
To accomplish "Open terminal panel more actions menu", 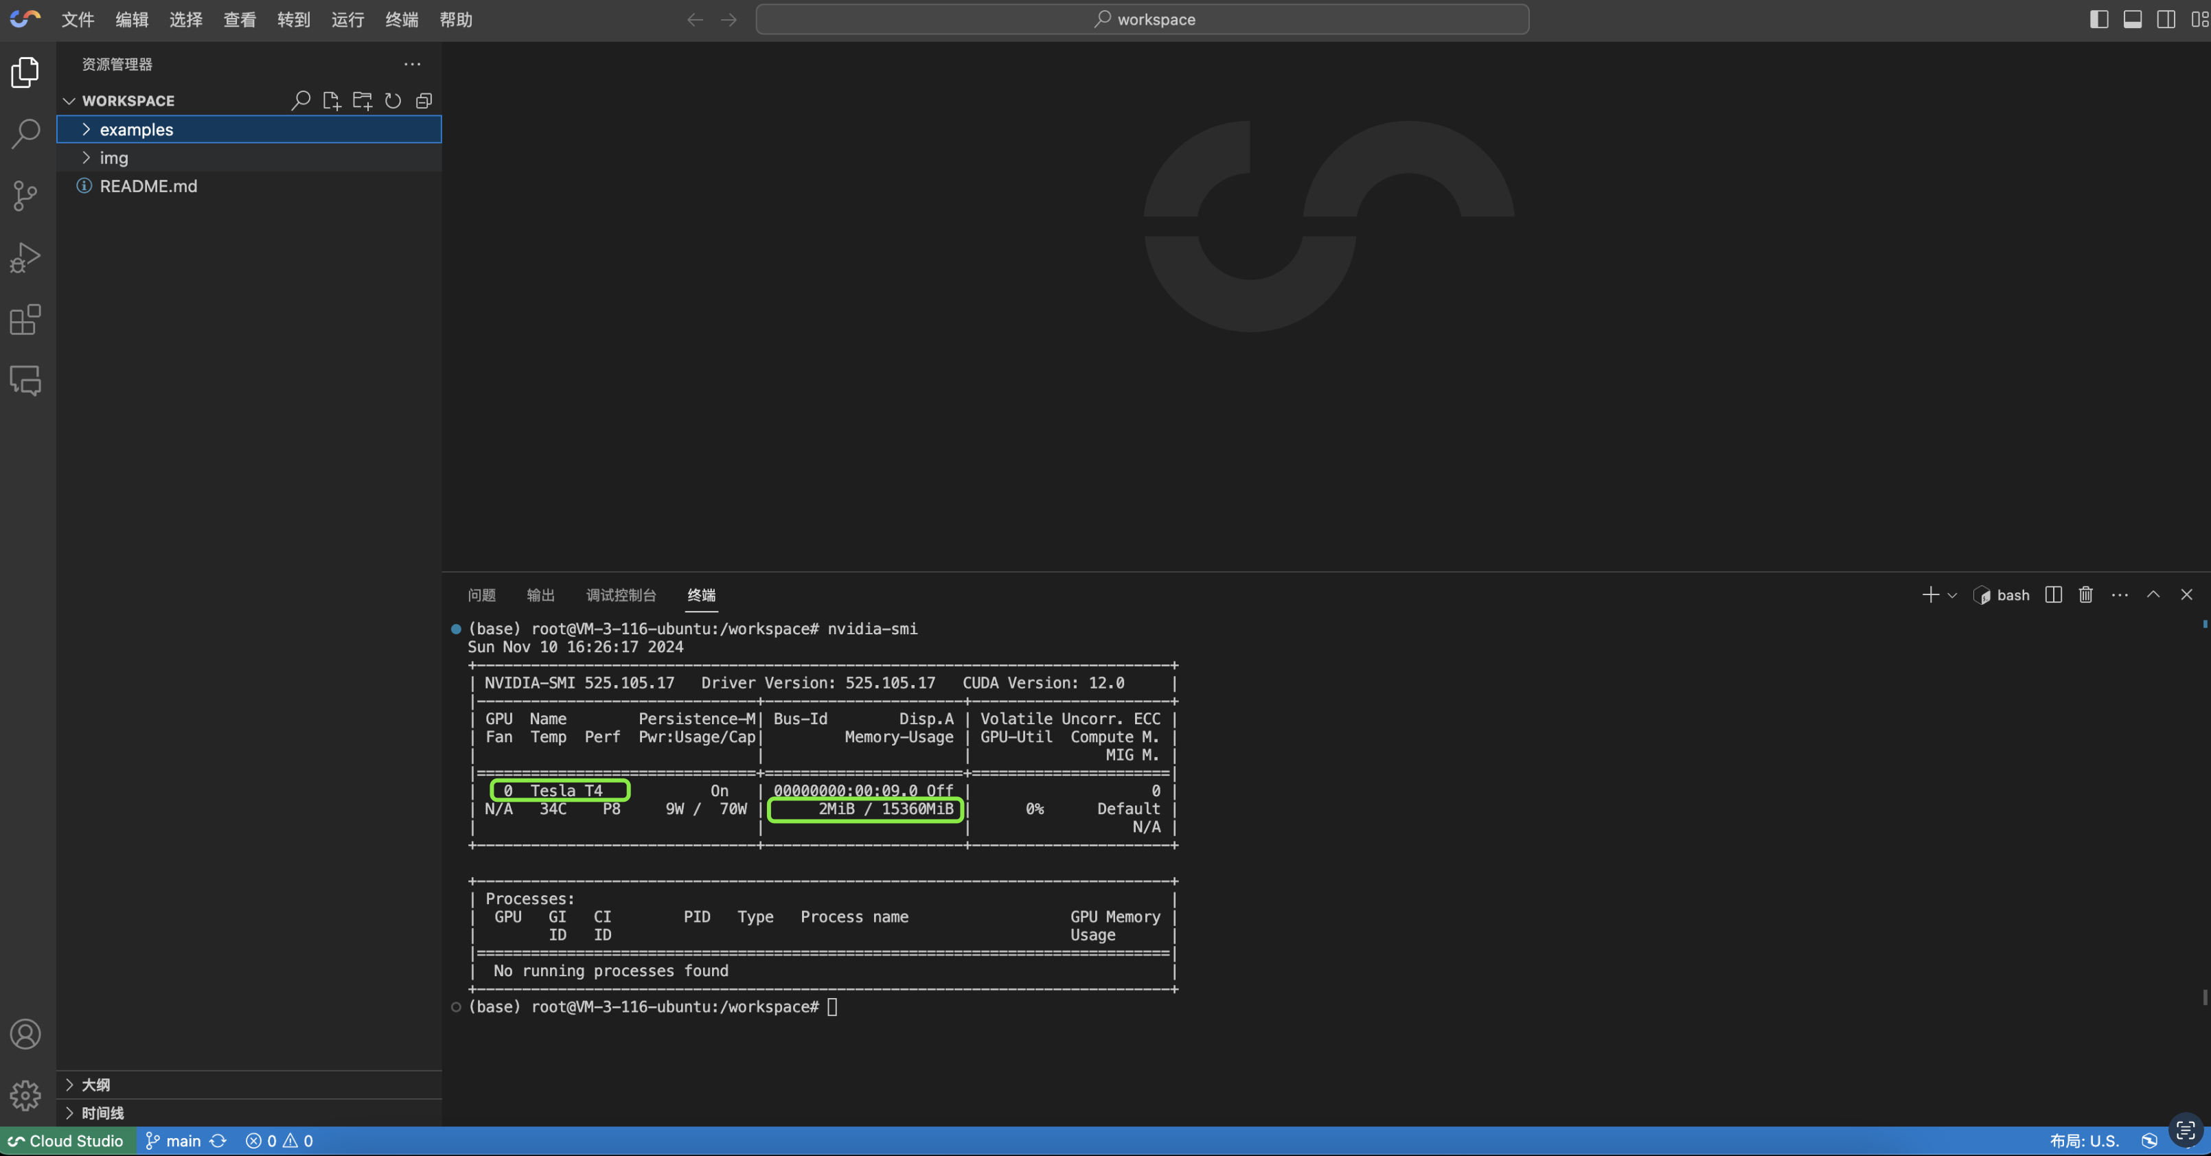I will (x=2120, y=594).
